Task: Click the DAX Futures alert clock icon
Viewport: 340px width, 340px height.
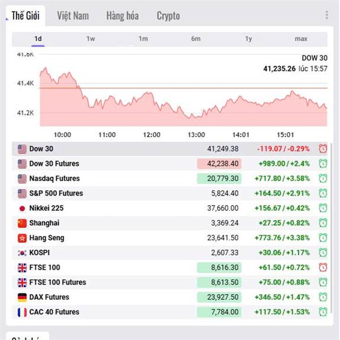Action: tap(323, 297)
